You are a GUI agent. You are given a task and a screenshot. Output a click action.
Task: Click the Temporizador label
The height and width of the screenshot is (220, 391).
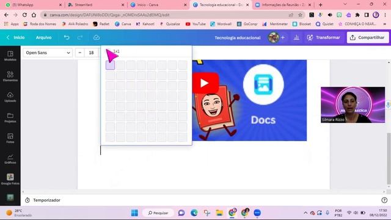[x=46, y=200]
